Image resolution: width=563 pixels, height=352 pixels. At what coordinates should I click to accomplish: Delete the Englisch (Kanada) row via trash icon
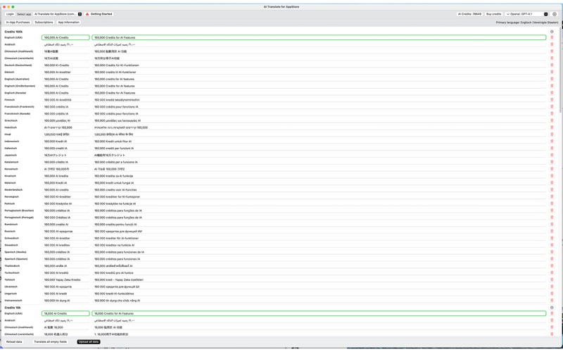pyautogui.click(x=552, y=93)
